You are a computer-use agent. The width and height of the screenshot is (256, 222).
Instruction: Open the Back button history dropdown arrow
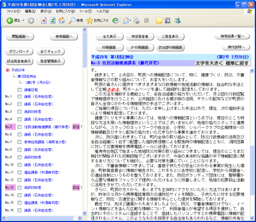point(23,20)
